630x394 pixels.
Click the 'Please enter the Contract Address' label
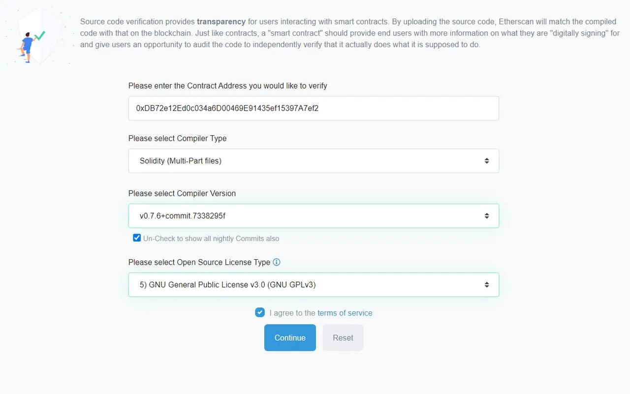tap(228, 86)
